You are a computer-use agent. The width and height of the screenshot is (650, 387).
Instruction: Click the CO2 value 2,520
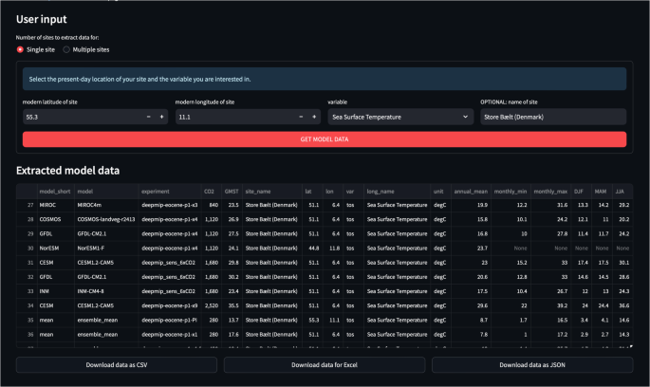tap(211, 305)
